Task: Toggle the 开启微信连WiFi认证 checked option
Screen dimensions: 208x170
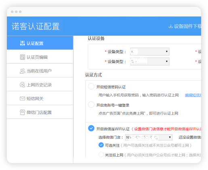Action: tap(91, 128)
